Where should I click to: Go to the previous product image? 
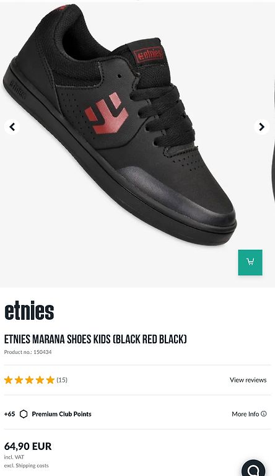tap(12, 127)
